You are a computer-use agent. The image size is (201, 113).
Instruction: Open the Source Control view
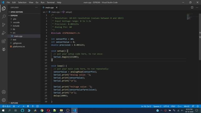pos(4,25)
